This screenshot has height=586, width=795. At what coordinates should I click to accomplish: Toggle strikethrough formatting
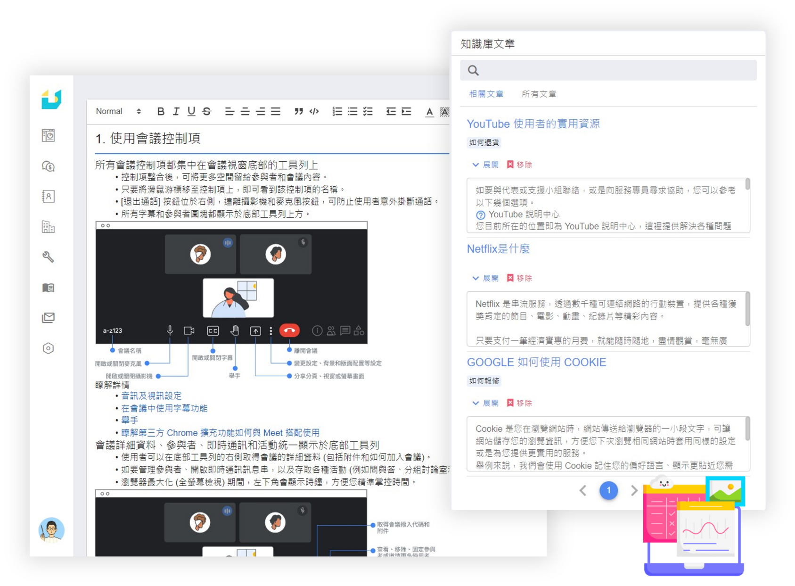[x=207, y=111]
